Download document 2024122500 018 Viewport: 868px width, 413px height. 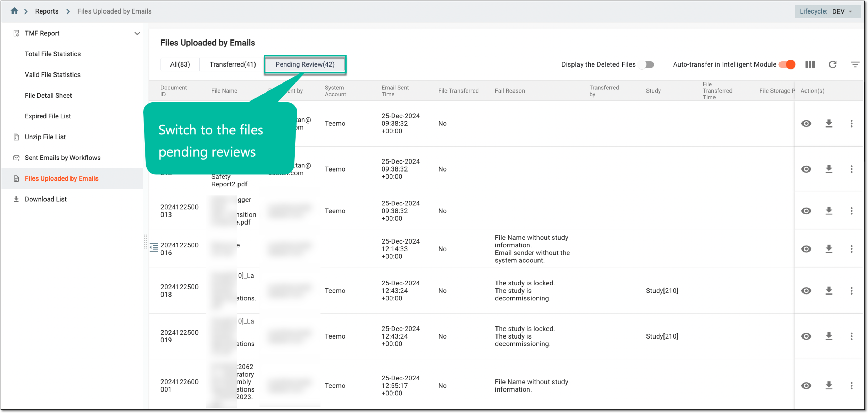(829, 291)
